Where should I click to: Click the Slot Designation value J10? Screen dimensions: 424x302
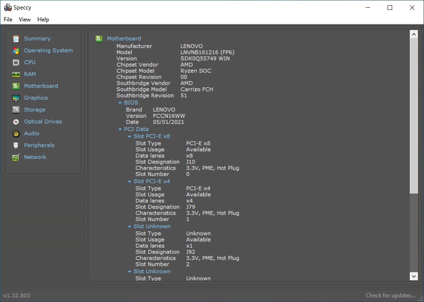(x=191, y=162)
